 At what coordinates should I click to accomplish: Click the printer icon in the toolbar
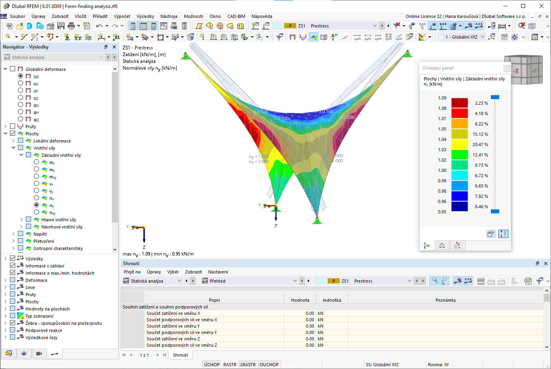click(71, 26)
